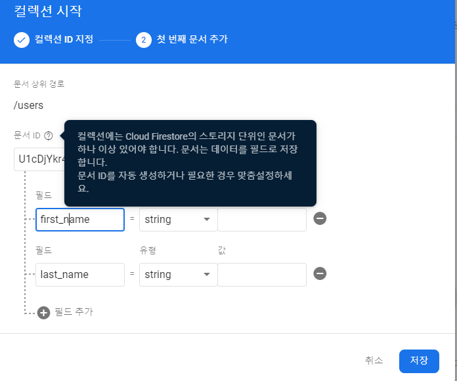
Task: Click the 문서 ID help question mark icon
Action: pyautogui.click(x=49, y=136)
